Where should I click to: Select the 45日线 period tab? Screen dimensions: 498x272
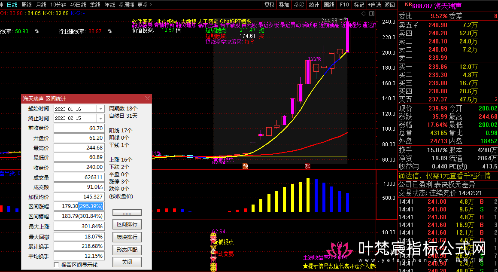[x=78, y=4]
